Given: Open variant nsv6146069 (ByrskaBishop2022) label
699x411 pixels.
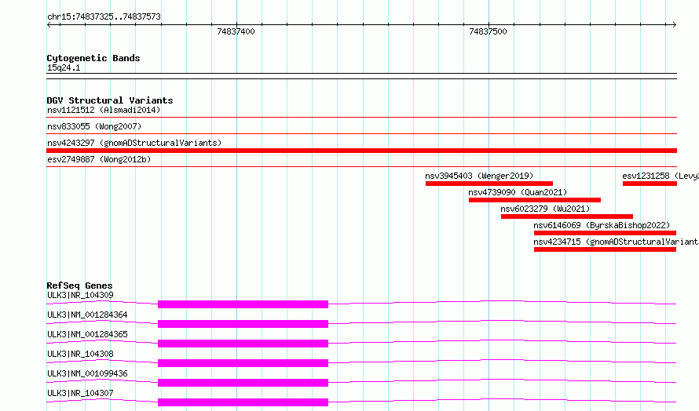Looking at the screenshot, I should tap(602, 225).
